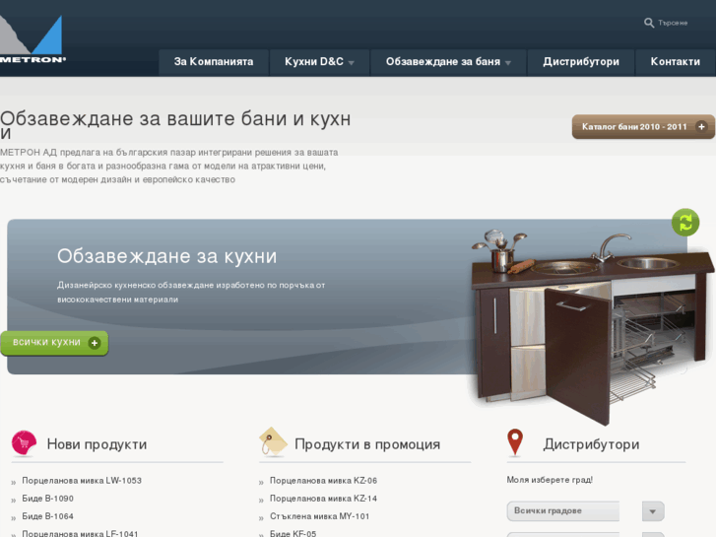Open the Биде KF-05 link

(293, 533)
